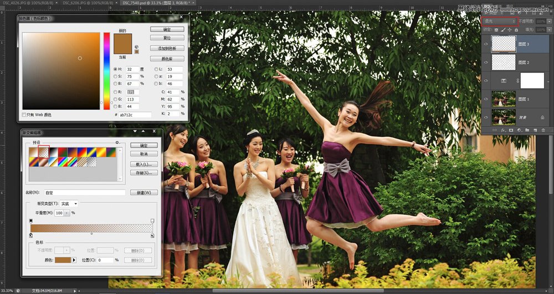Add a layer mask via bottom icon
The width and height of the screenshot is (554, 294).
point(511,130)
